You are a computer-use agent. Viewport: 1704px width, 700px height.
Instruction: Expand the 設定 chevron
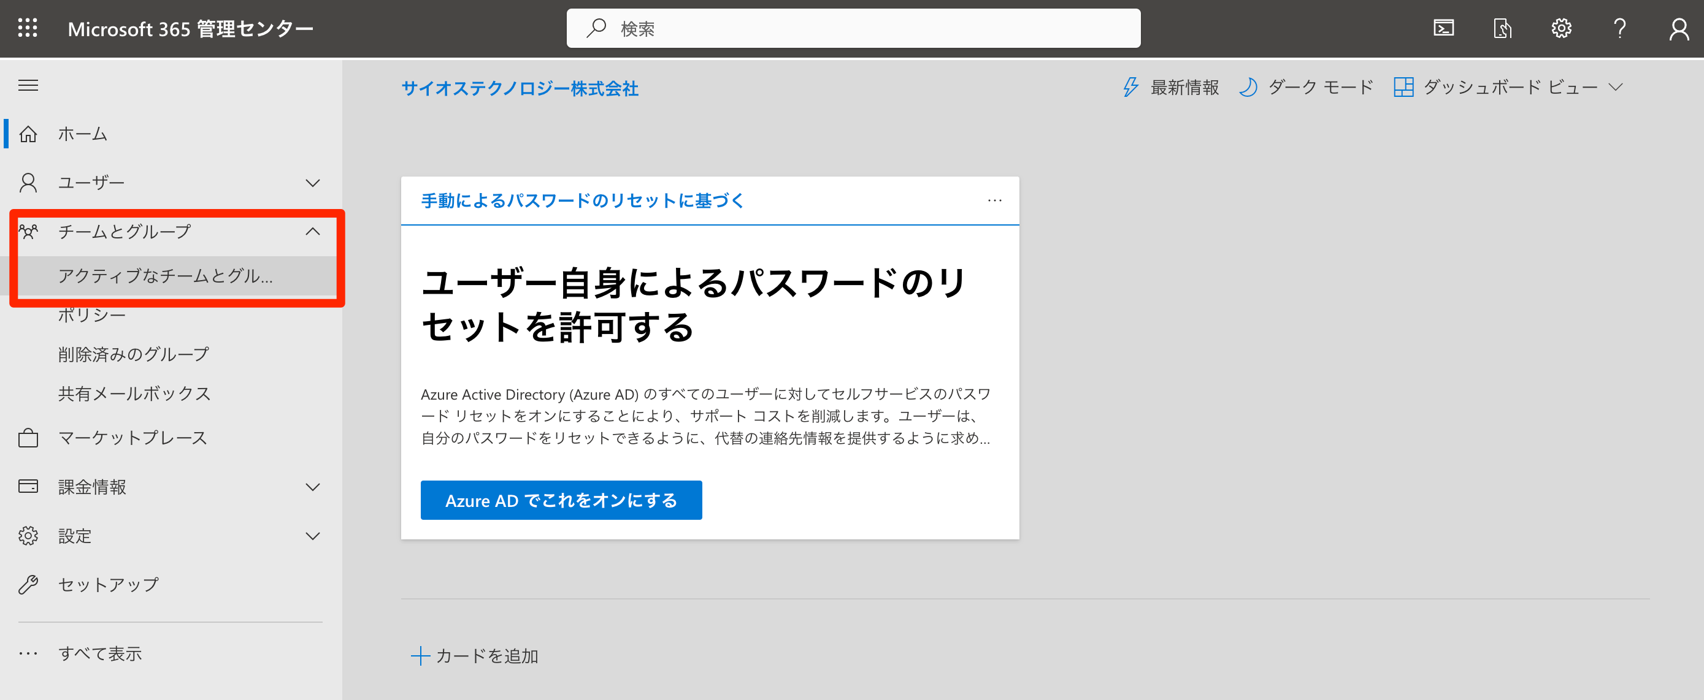click(313, 535)
